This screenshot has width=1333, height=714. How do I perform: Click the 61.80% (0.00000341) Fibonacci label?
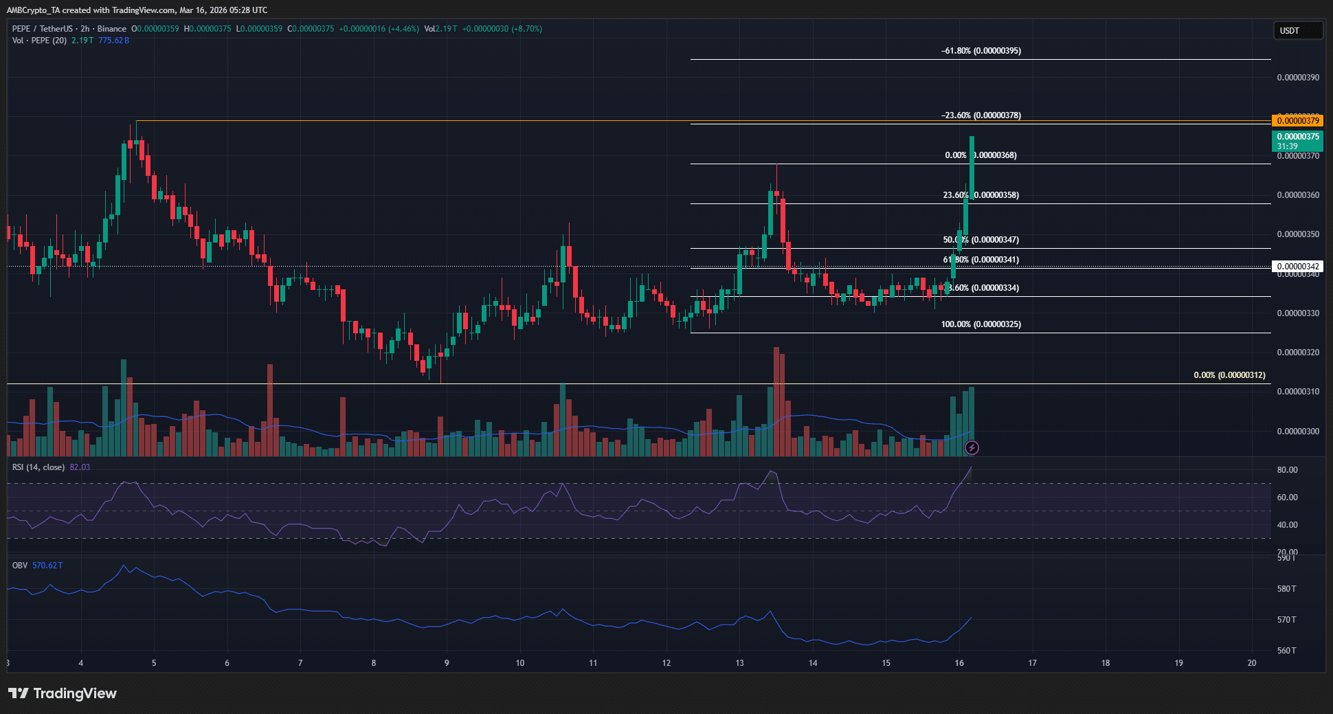983,260
